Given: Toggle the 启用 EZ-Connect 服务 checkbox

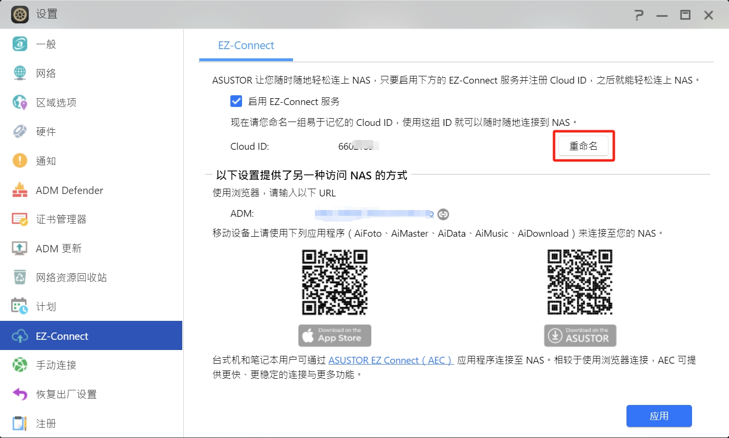Looking at the screenshot, I should click(x=236, y=101).
